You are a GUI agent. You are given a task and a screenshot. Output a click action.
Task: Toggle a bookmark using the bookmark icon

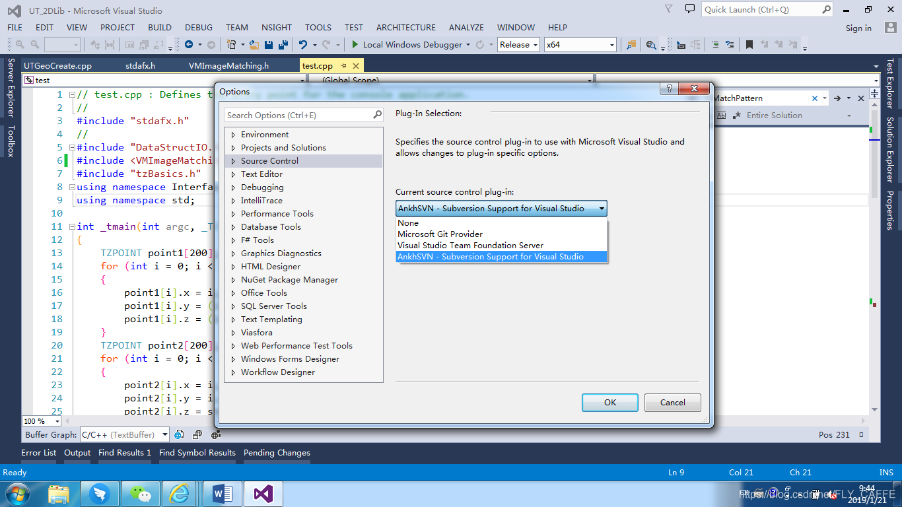[x=749, y=44]
